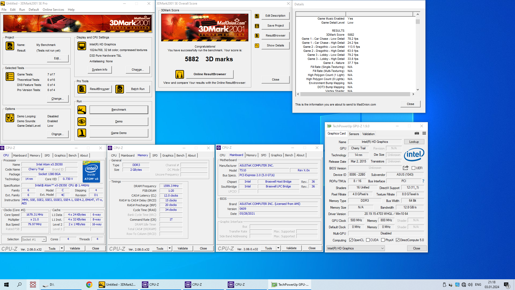Expand the Intel(R) HD Graphics GPU selector
The width and height of the screenshot is (515, 290).
(356, 248)
